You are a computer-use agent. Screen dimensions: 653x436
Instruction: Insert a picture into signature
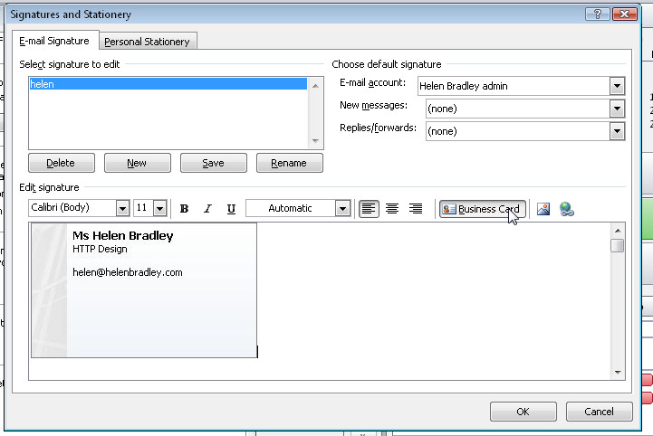pyautogui.click(x=543, y=209)
